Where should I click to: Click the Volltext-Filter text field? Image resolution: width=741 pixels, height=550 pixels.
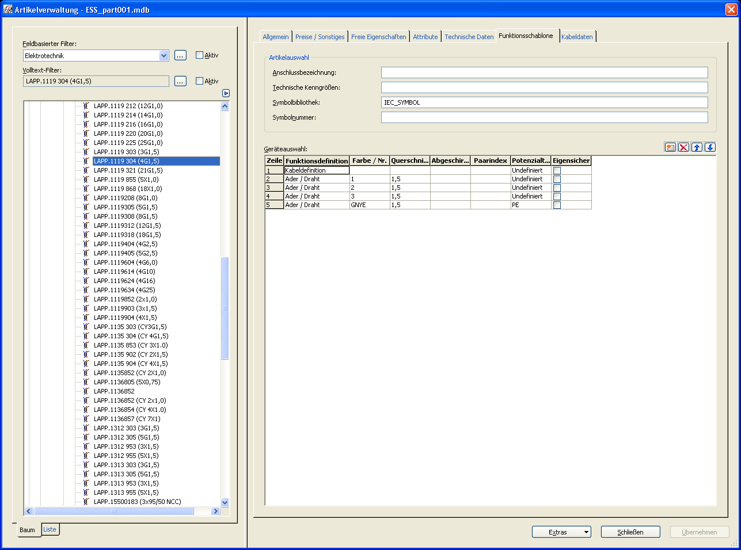tap(96, 81)
